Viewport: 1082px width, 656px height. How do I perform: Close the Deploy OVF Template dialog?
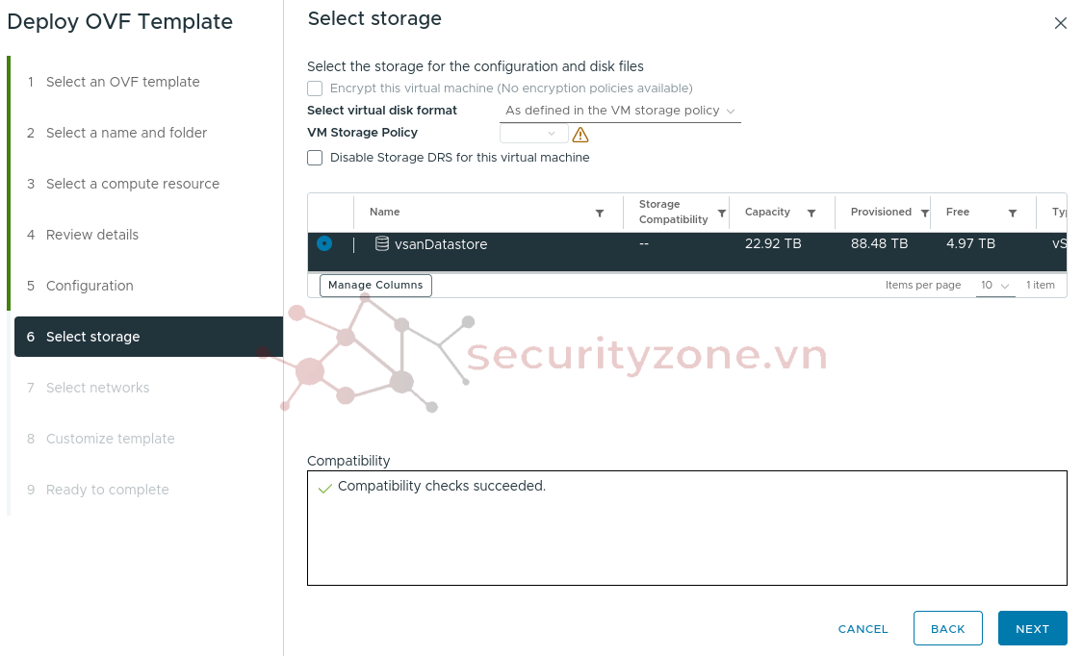[1060, 23]
